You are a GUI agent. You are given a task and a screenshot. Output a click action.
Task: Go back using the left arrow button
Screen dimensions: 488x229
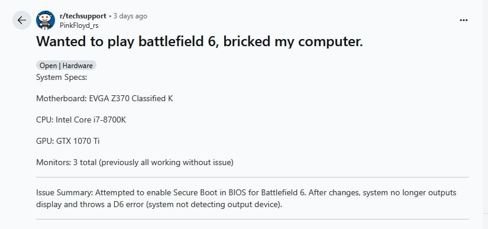(22, 20)
